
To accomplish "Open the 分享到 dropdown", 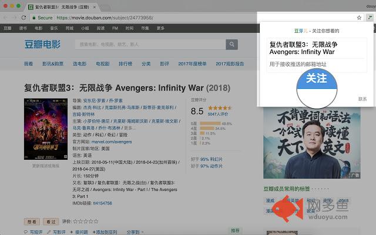I will (x=135, y=232).
